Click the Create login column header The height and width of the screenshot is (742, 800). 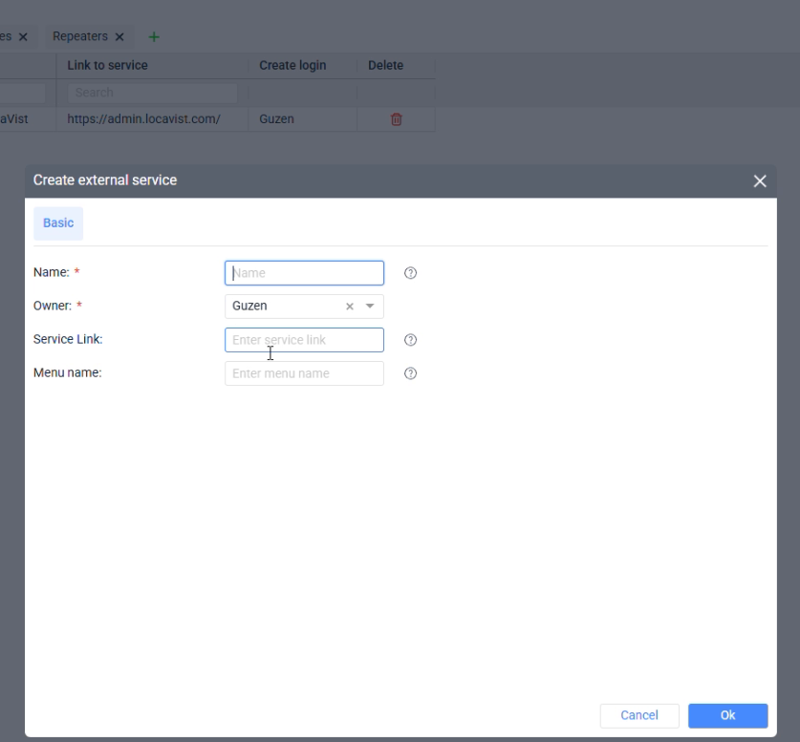click(x=292, y=65)
